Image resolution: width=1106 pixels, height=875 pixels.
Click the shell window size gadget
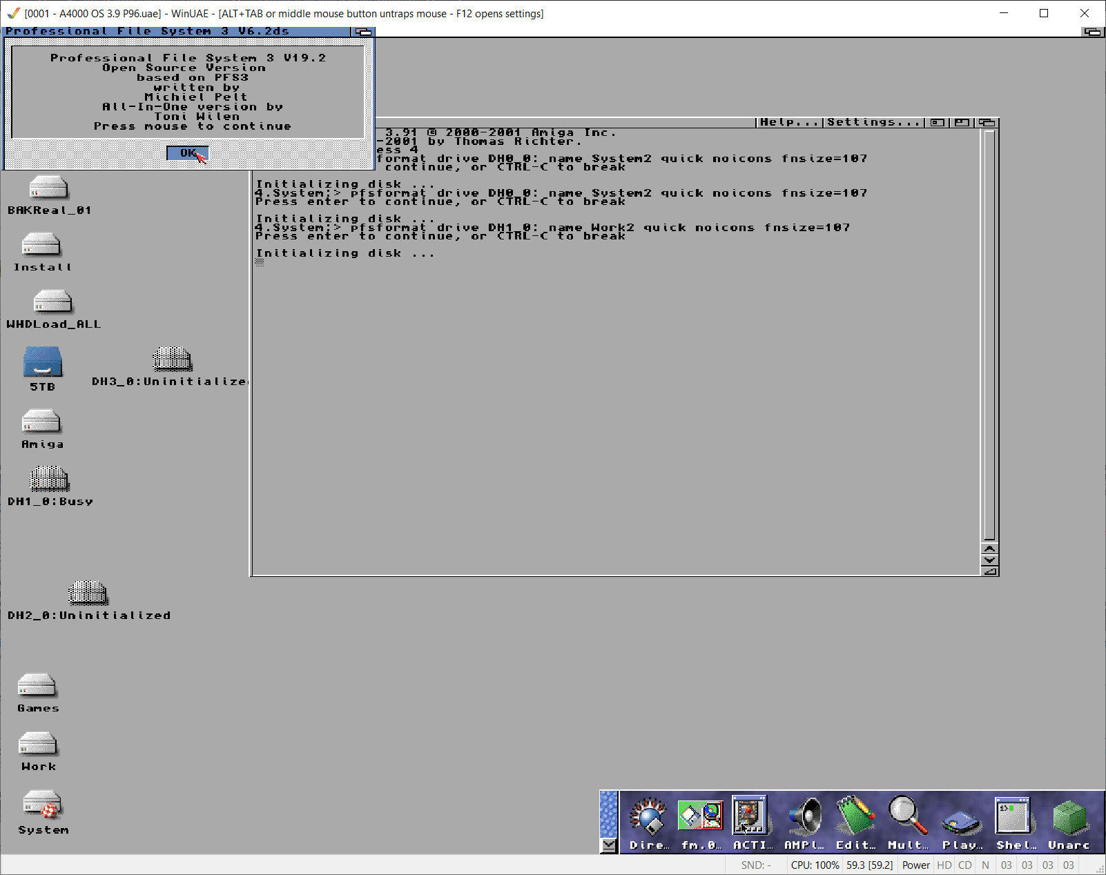point(989,571)
